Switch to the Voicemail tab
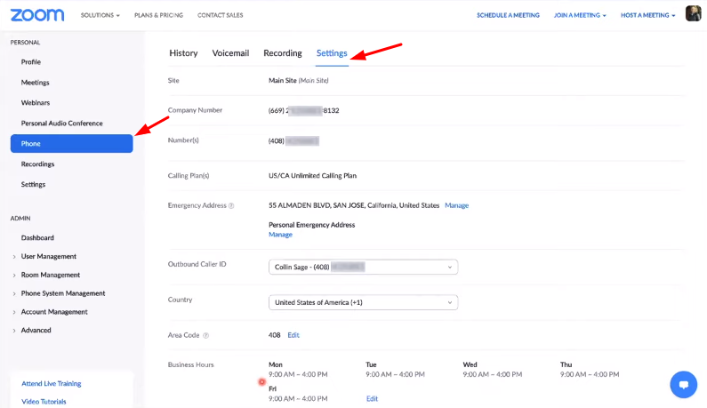This screenshot has height=408, width=707. [x=230, y=53]
